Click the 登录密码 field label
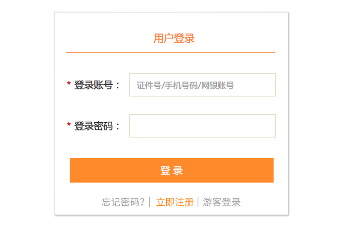Screen dimensions: 342x230 click(93, 126)
